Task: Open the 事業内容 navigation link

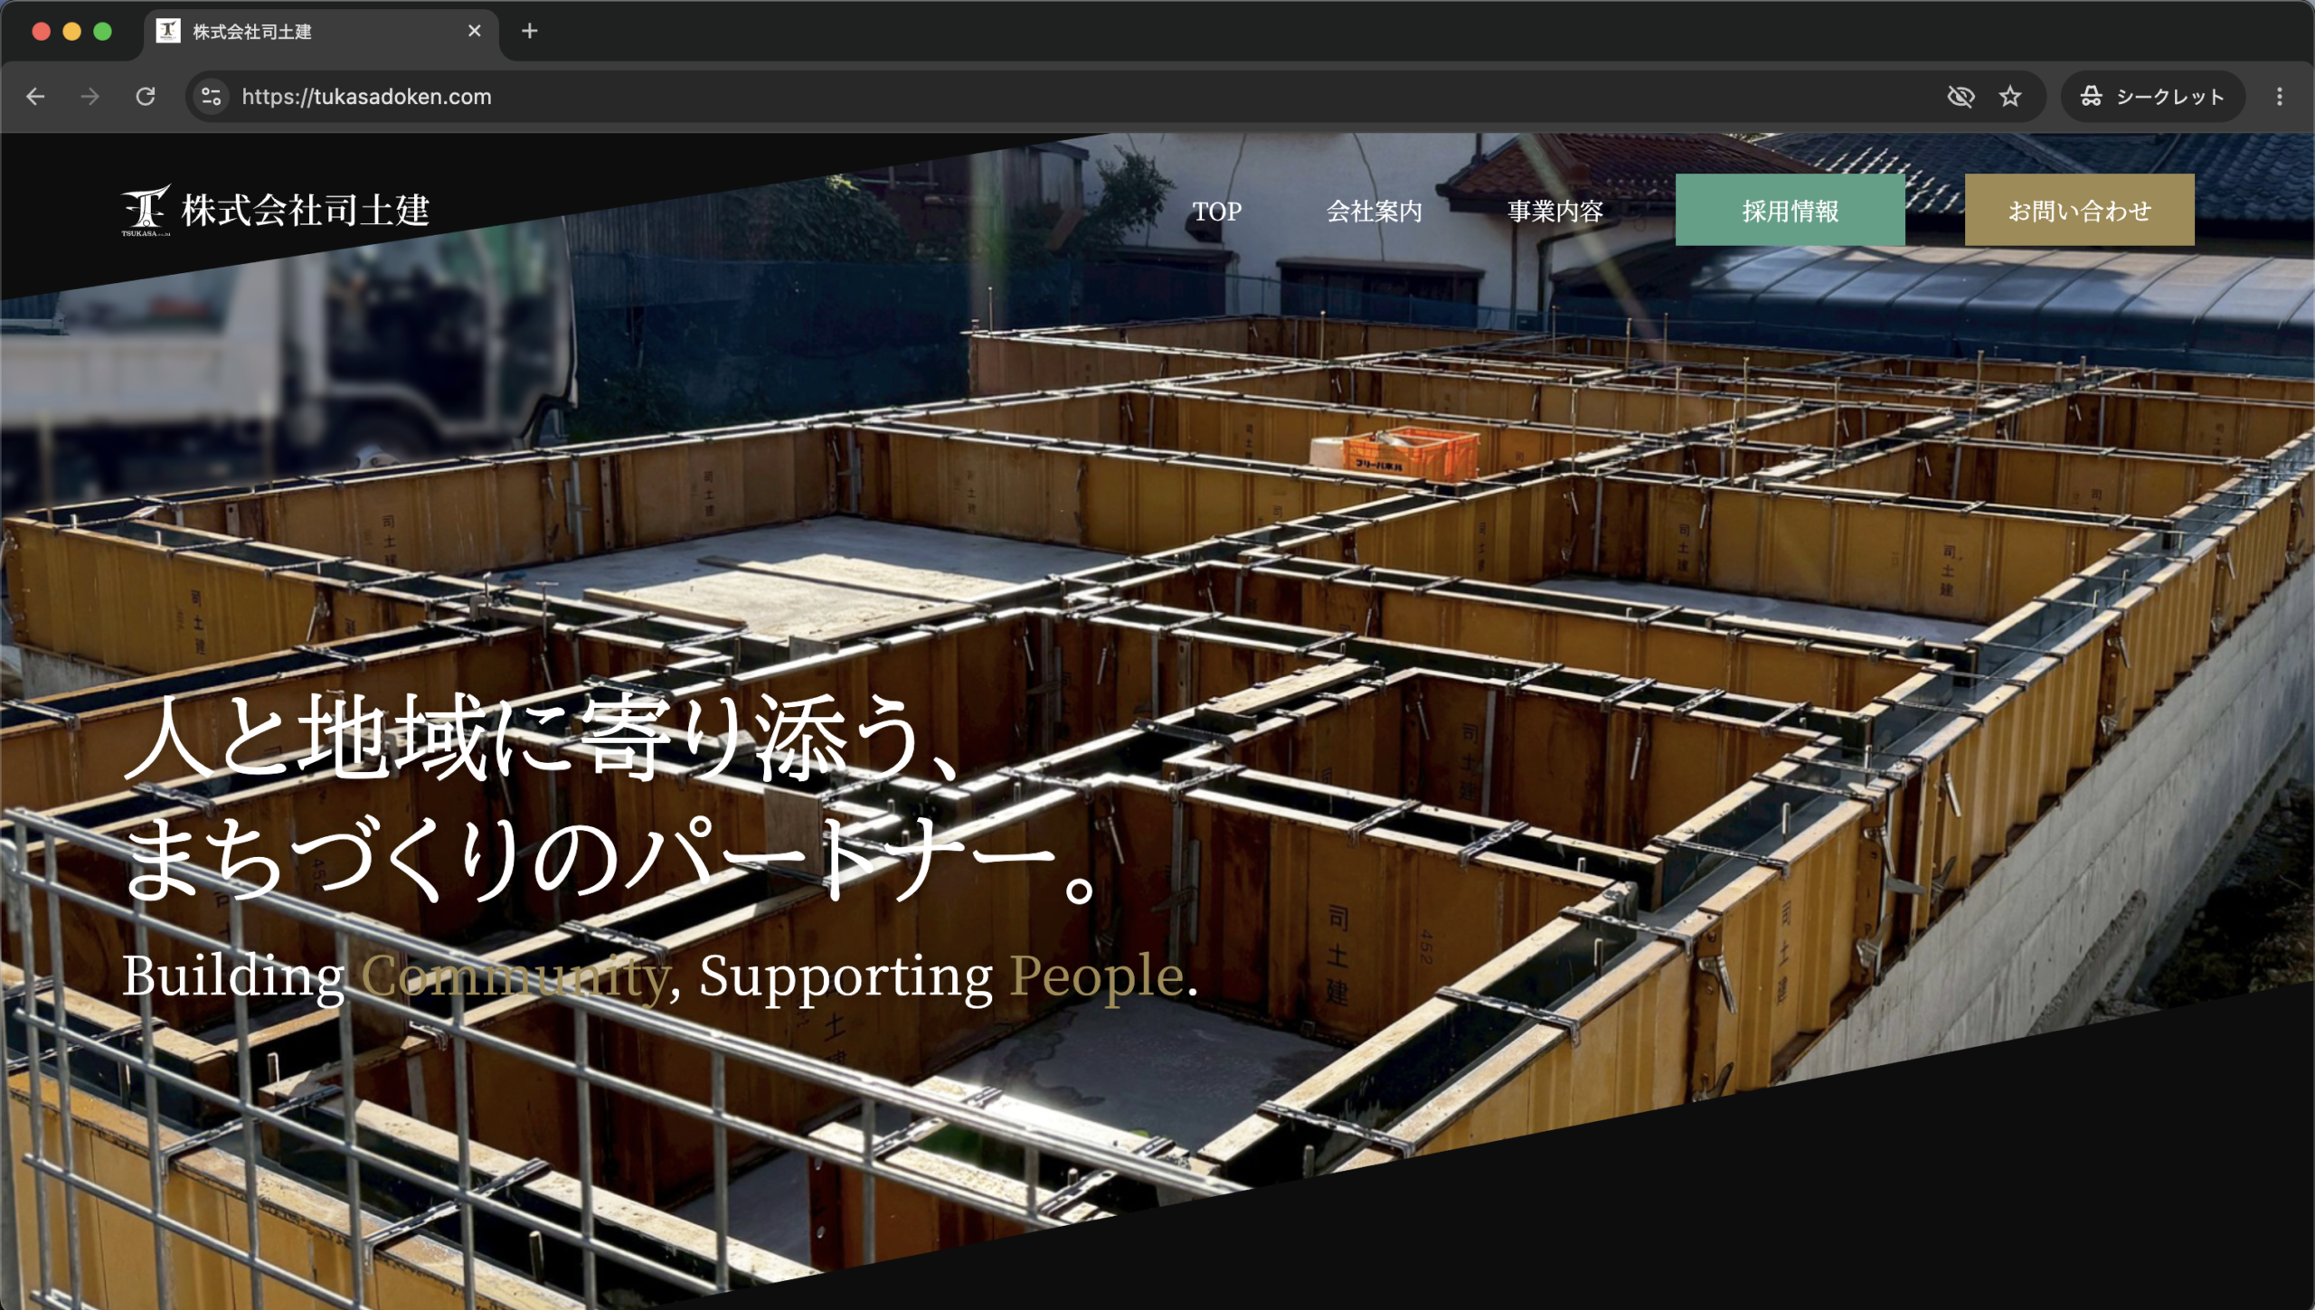Action: 1554,211
